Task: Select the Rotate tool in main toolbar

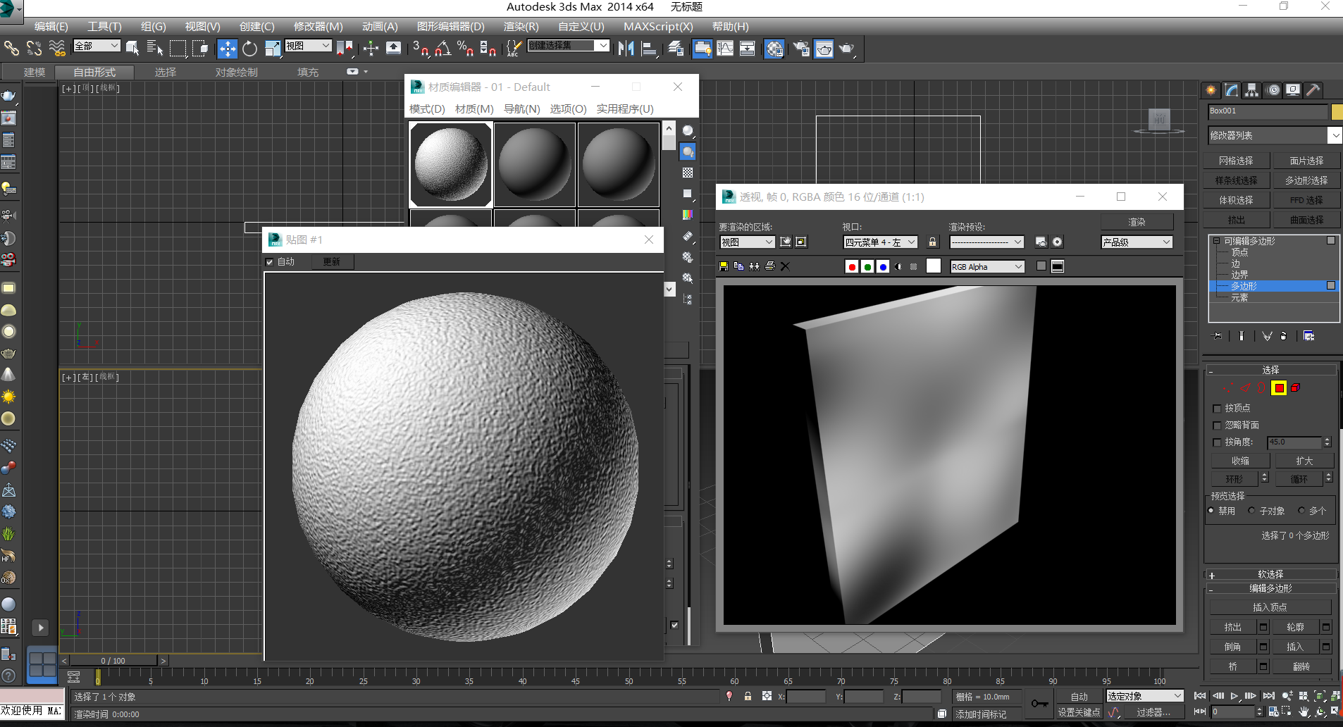Action: tap(249, 49)
